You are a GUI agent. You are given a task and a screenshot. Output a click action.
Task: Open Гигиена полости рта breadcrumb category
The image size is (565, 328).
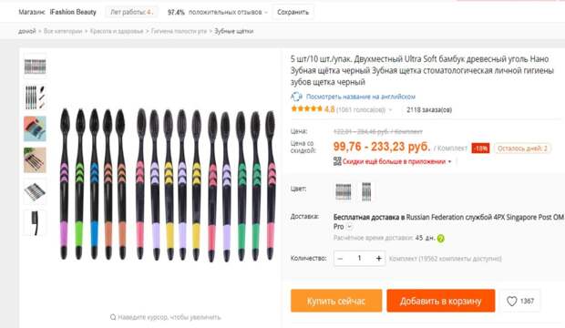tap(180, 31)
